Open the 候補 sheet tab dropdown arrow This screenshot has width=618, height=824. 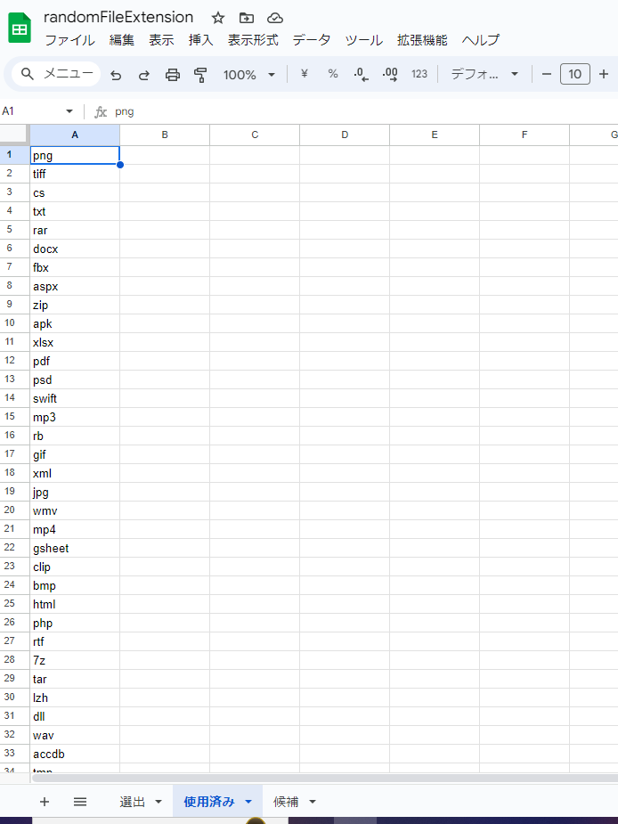click(313, 802)
